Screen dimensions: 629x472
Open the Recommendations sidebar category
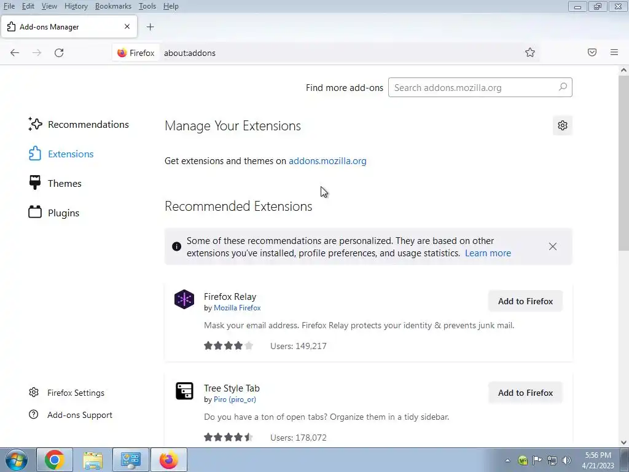[x=79, y=124]
